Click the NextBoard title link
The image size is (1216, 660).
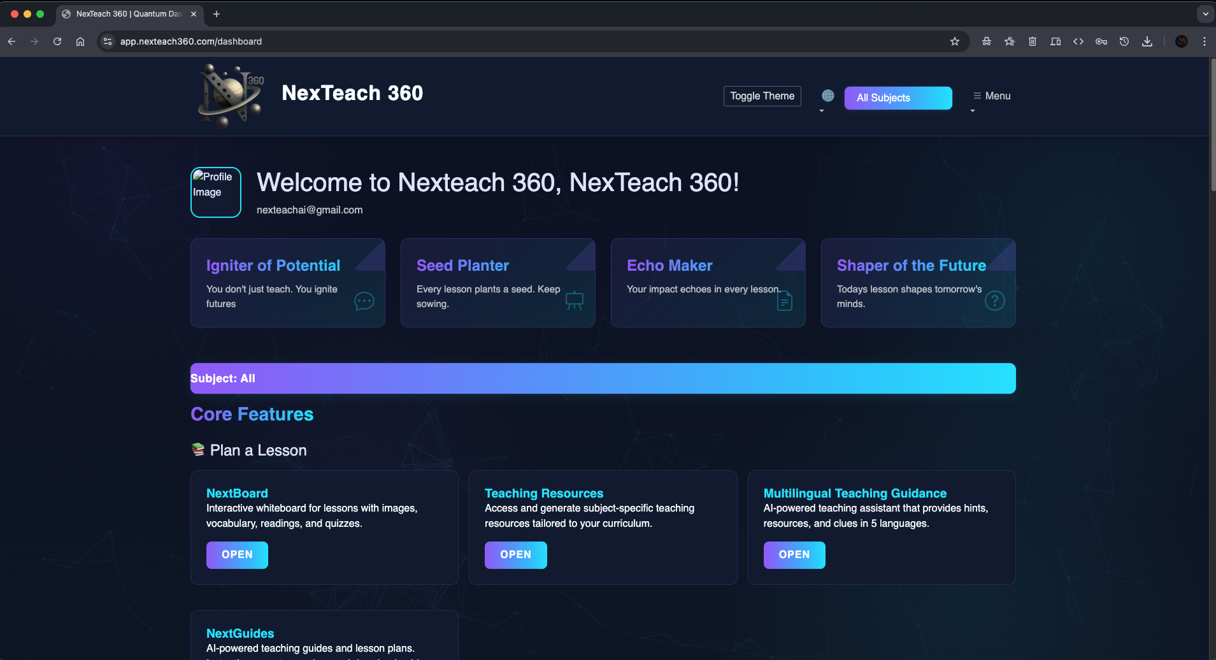tap(237, 493)
